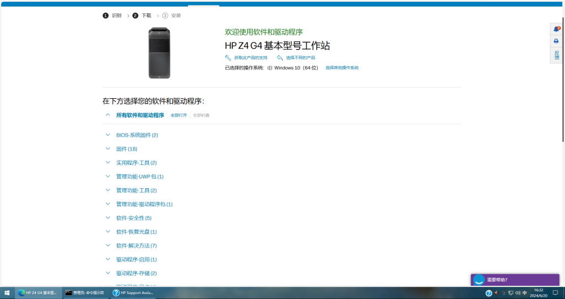This screenshot has width=565, height=299.
Task: Click 选择其他操作系统 link
Action: 342,68
